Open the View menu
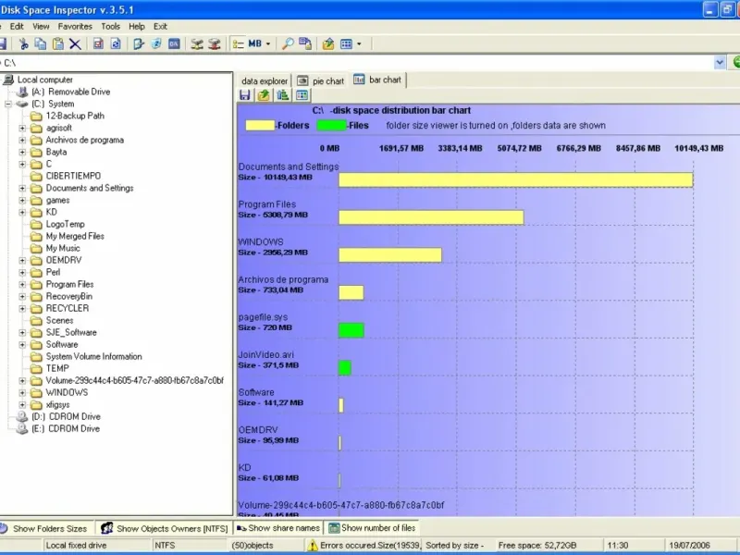Image resolution: width=740 pixels, height=555 pixels. 41,27
